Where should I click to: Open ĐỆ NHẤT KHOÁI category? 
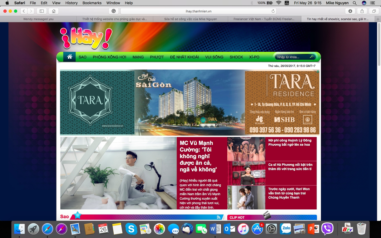[184, 57]
